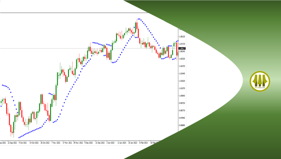Select the 6 Feb 2023 date label
Image resolution: width=281 pixels, height=159 pixels.
pyautogui.click(x=143, y=143)
